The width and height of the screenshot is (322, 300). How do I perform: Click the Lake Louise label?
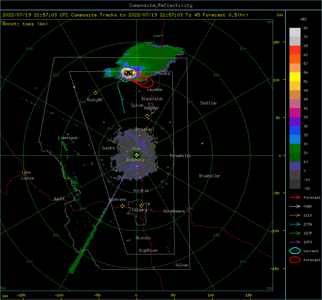(28, 175)
